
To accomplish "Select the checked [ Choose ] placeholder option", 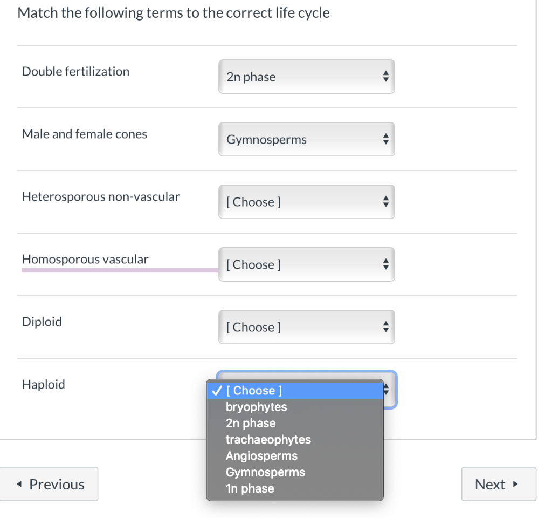I will click(x=254, y=390).
